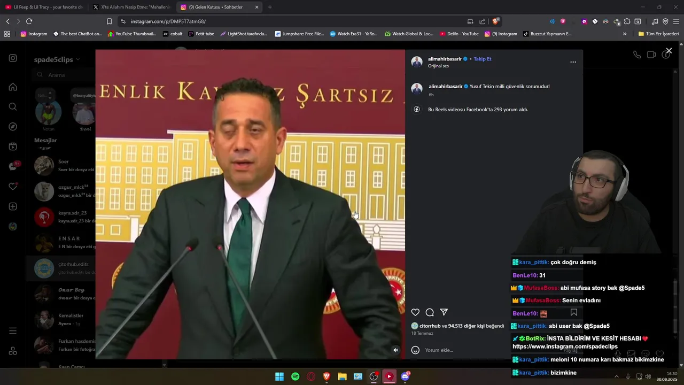Open the Kemalistler conversation

pyautogui.click(x=61, y=320)
